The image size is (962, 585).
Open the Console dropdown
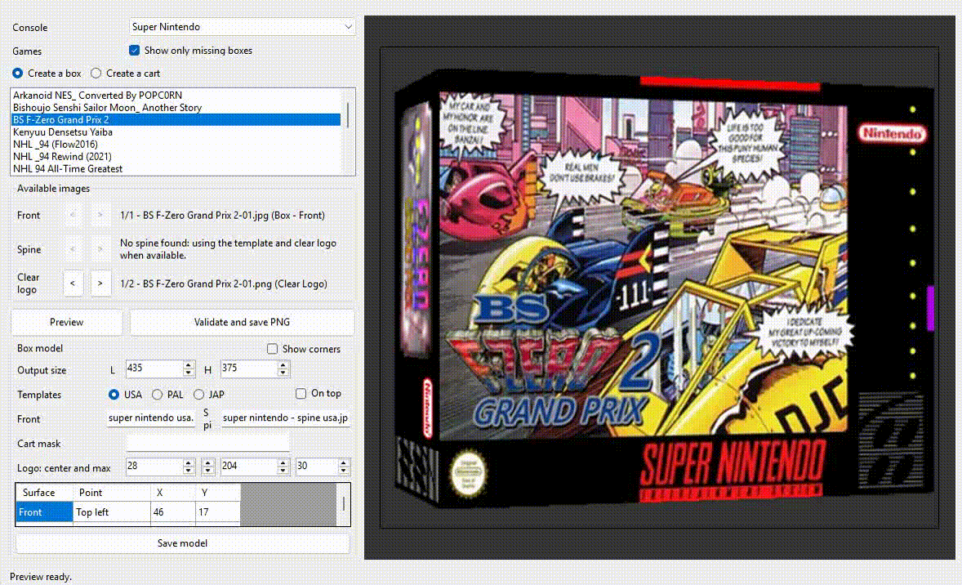pos(242,27)
